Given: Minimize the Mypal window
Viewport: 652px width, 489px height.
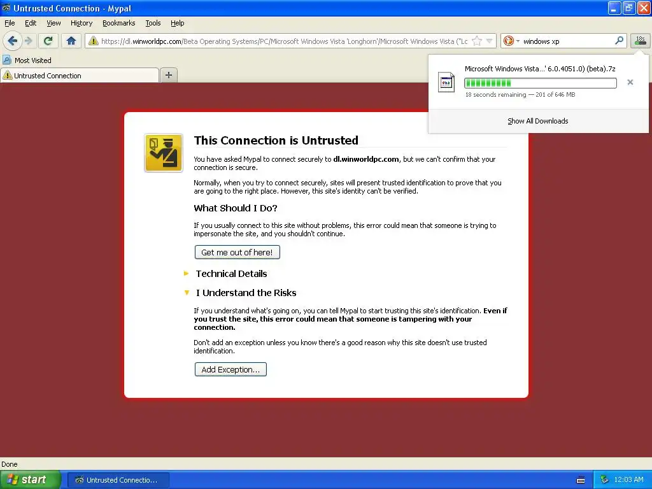Looking at the screenshot, I should (x=614, y=8).
